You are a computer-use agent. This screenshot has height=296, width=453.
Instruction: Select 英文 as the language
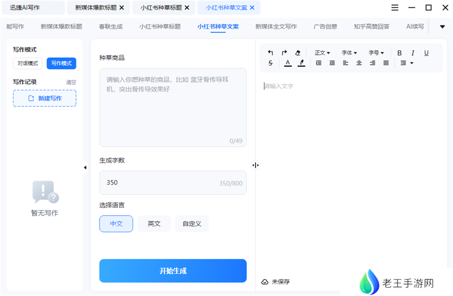click(154, 224)
